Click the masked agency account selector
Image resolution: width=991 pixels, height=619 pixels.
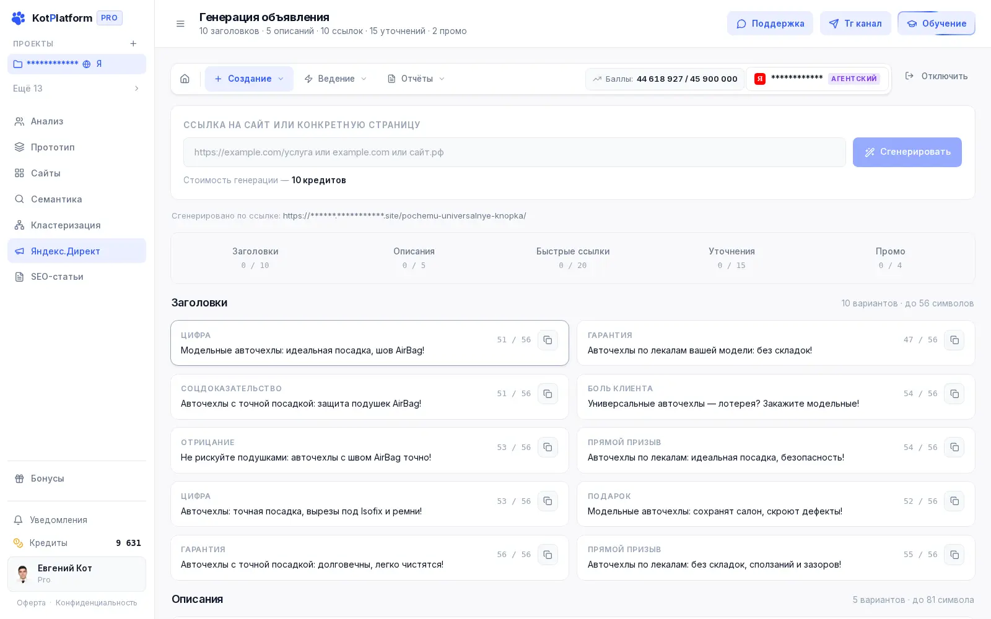818,79
